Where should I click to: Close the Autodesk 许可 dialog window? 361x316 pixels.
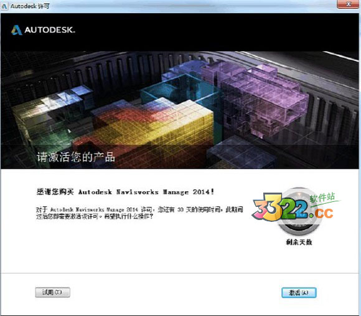(348, 4)
